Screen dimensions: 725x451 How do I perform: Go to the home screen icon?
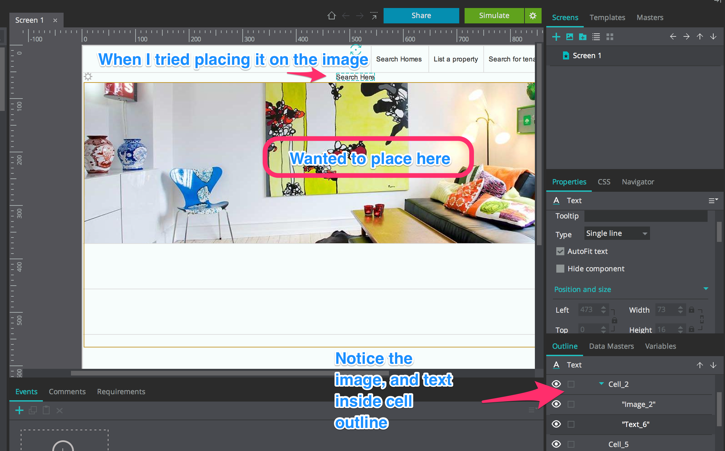tap(331, 16)
